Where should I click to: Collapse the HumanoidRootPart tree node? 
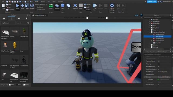click(x=149, y=32)
